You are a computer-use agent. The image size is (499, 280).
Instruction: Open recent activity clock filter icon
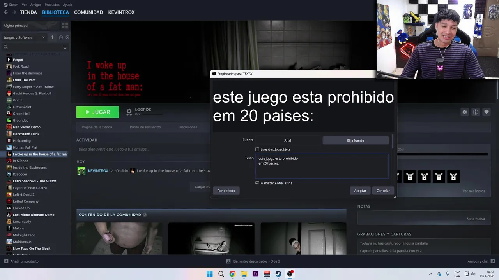pyautogui.click(x=61, y=37)
